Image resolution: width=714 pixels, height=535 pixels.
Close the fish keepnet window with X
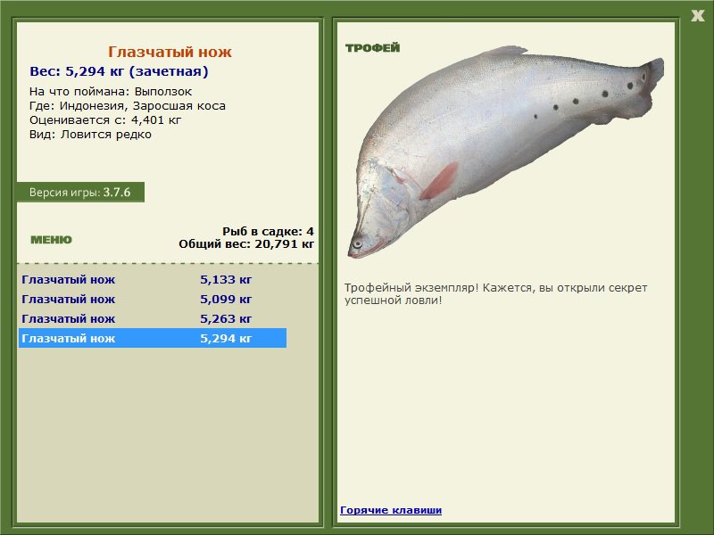pos(698,16)
